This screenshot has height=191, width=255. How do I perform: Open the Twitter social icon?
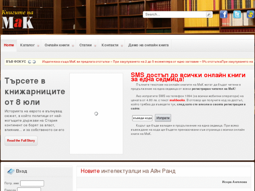[x=237, y=14]
